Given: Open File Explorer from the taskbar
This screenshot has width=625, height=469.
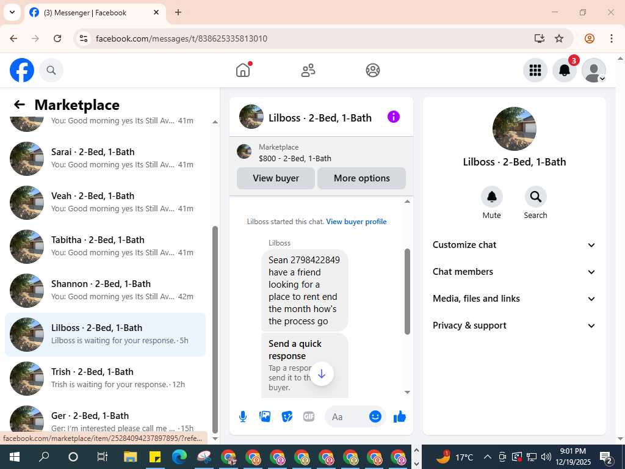Looking at the screenshot, I should [x=131, y=457].
